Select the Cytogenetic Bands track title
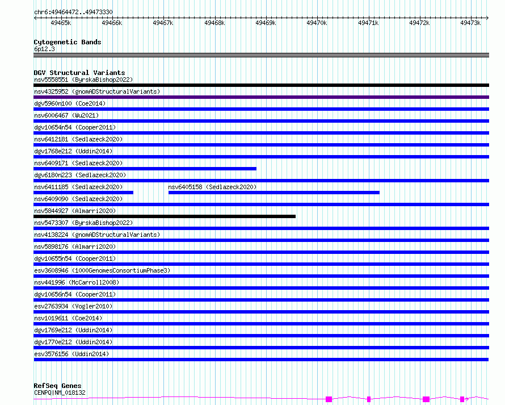The height and width of the screenshot is (405, 505). [68, 42]
